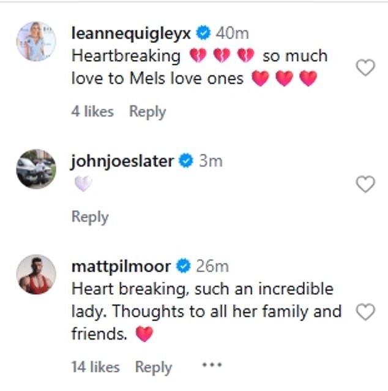Open more options ellipsis on mattpilmoor's comment
Viewport: 388px width, 391px height.
tap(211, 365)
